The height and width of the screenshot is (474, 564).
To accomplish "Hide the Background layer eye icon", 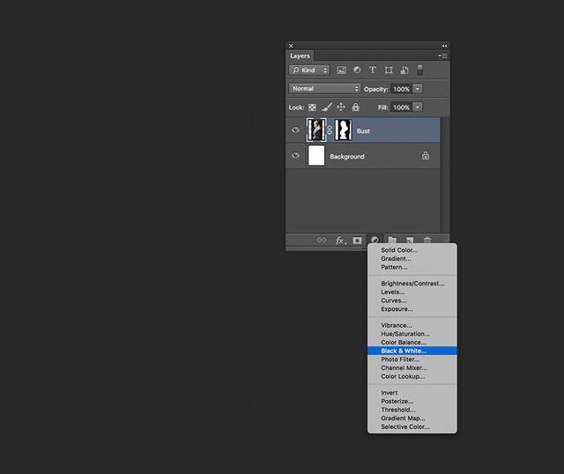I will tap(296, 155).
